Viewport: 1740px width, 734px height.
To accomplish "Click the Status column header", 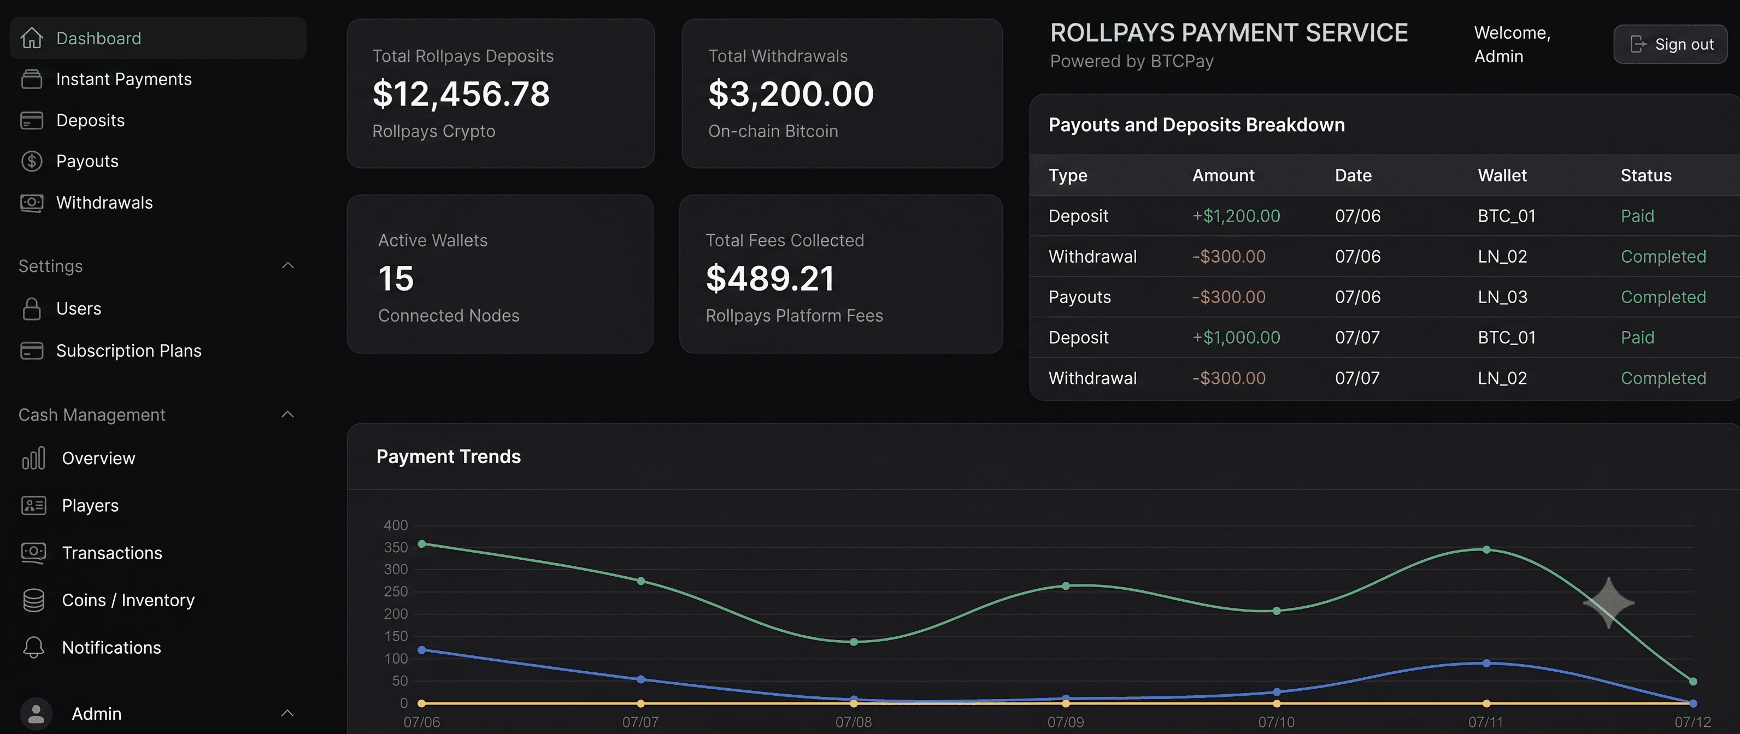I will [1646, 175].
